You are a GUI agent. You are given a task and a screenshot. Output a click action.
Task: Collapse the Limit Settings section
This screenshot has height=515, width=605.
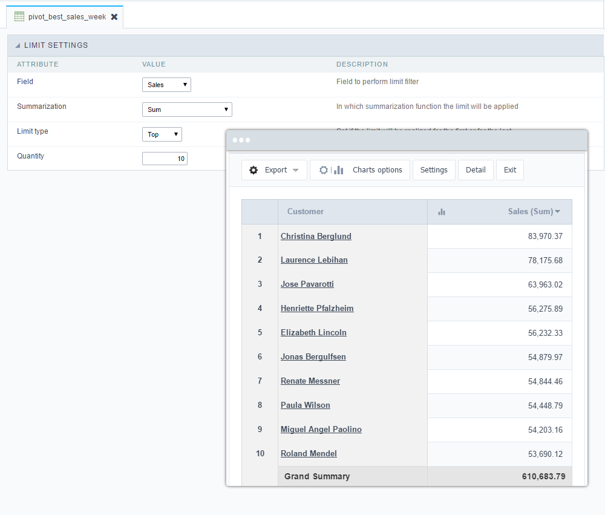click(x=18, y=45)
